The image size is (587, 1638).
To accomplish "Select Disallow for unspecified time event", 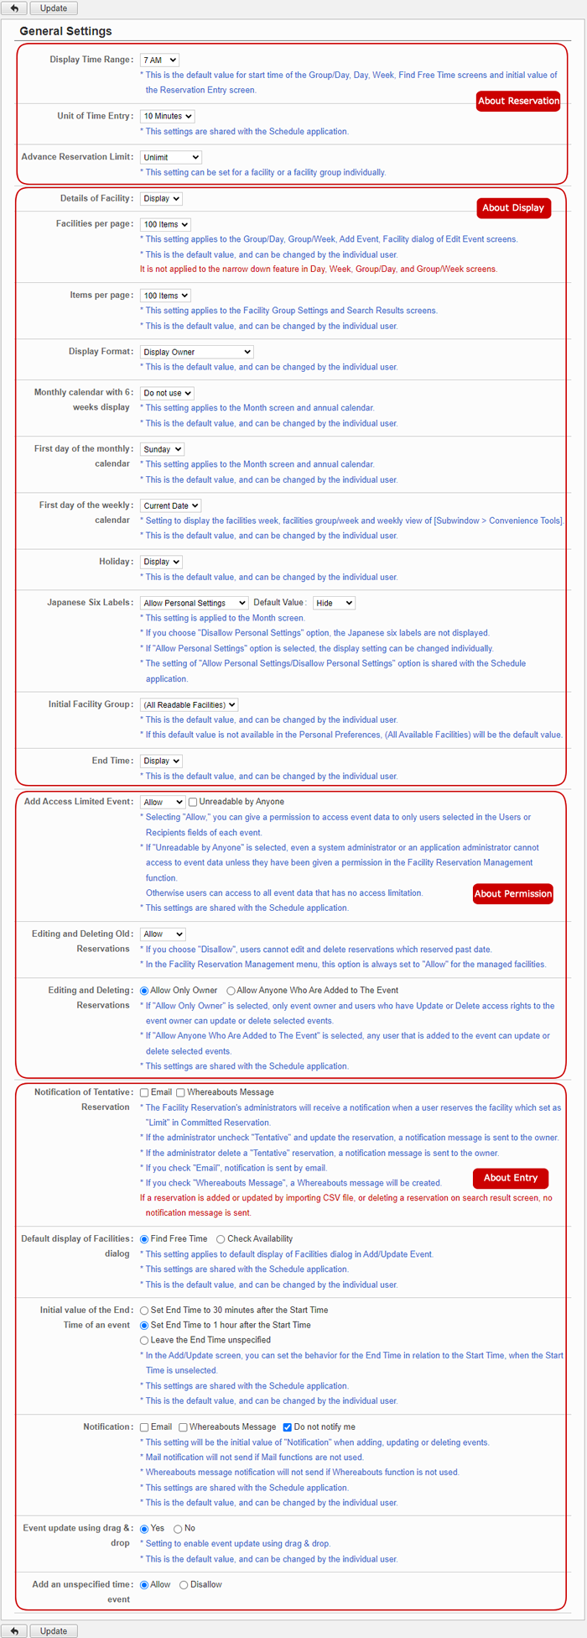I will click(184, 1585).
